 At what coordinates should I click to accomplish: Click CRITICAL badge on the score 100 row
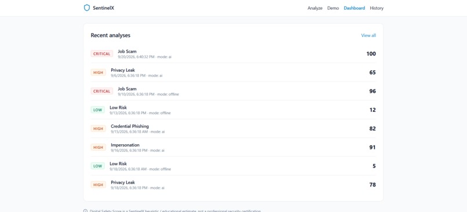coord(102,54)
